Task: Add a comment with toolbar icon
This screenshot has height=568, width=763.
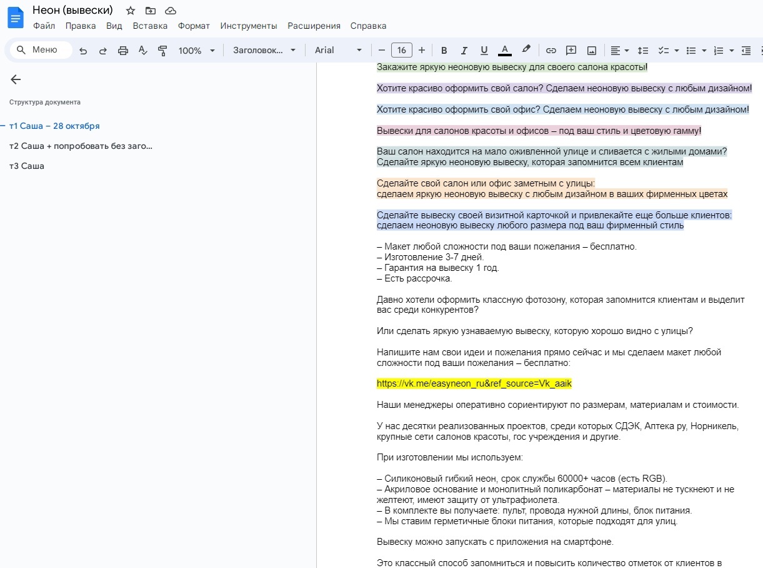Action: click(x=571, y=51)
